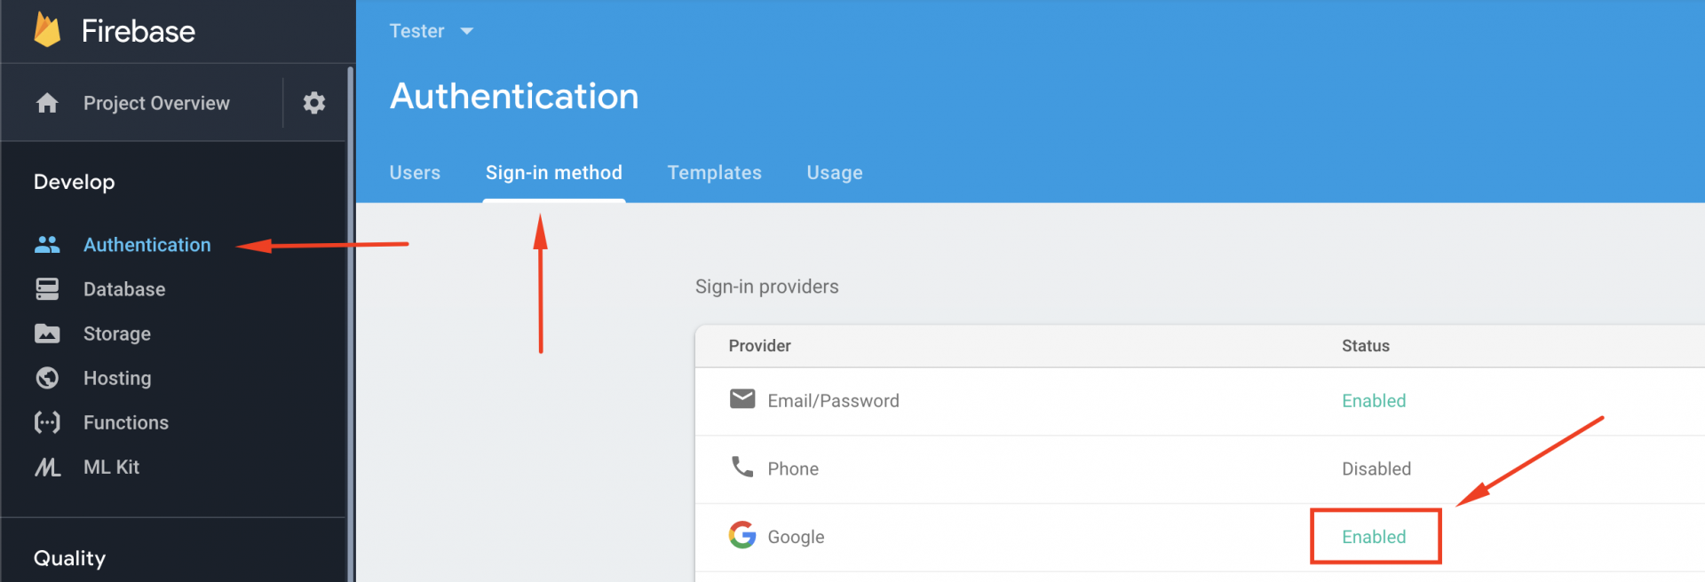Click the Storage folder icon
1705x582 pixels.
pos(47,334)
